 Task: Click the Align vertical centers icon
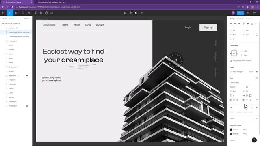[248, 24]
